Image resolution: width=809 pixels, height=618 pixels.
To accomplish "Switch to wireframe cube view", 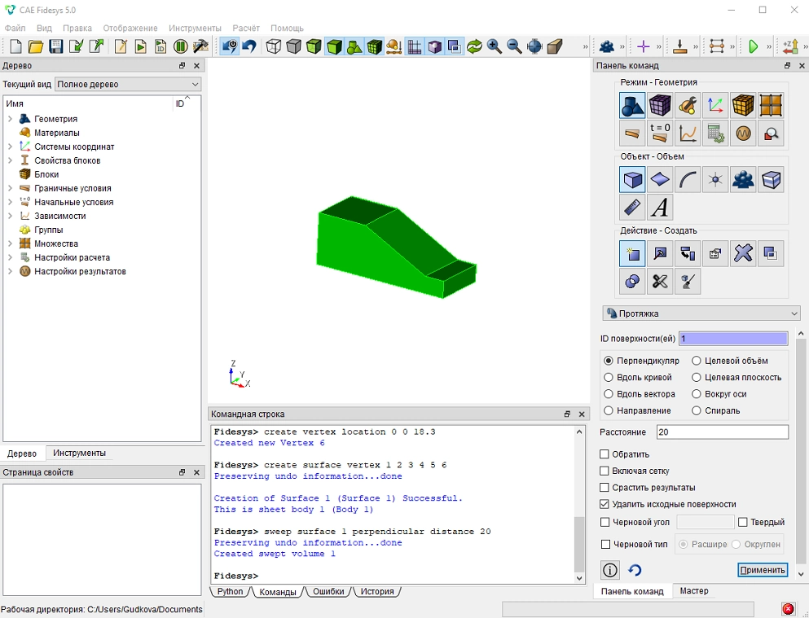I will (274, 46).
